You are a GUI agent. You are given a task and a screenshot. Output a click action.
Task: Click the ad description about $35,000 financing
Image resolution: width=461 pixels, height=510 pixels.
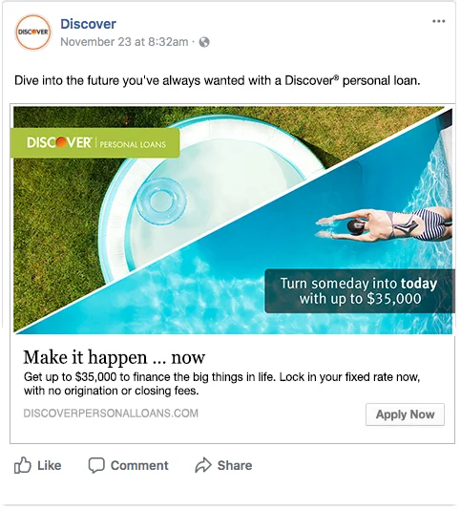(x=222, y=384)
